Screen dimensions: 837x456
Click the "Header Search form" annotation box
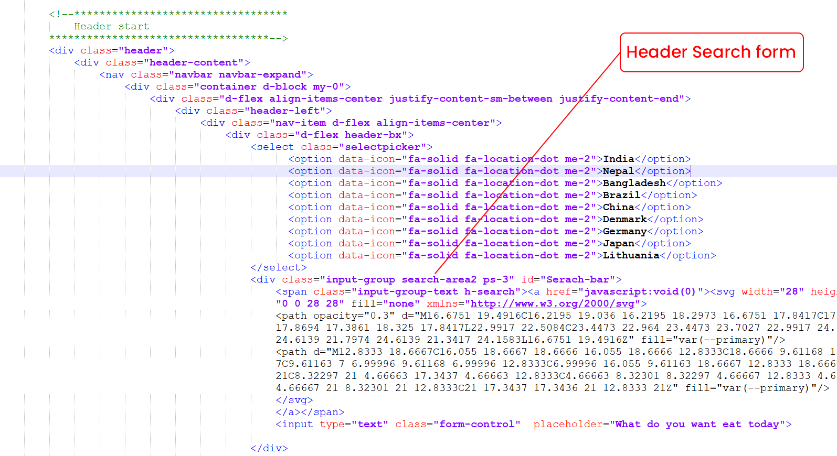tap(711, 52)
